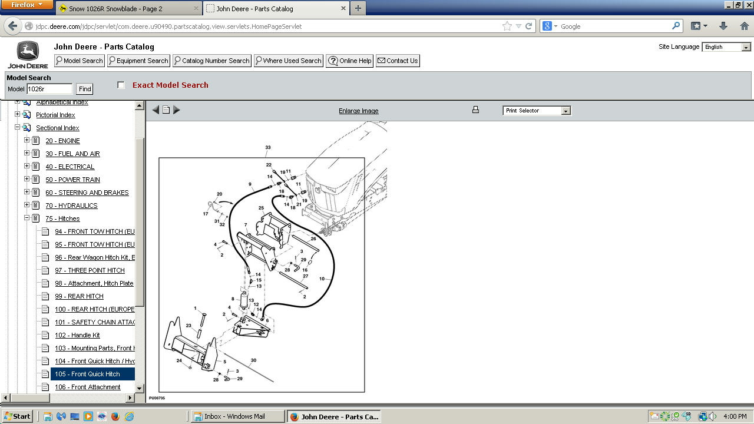Expand the 30 - FUEL AND AIR section

tap(27, 153)
